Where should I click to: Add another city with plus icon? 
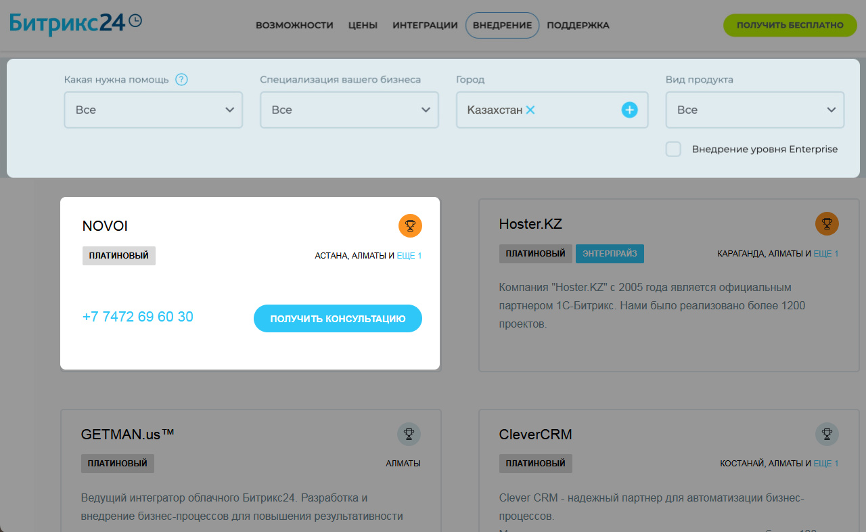630,110
